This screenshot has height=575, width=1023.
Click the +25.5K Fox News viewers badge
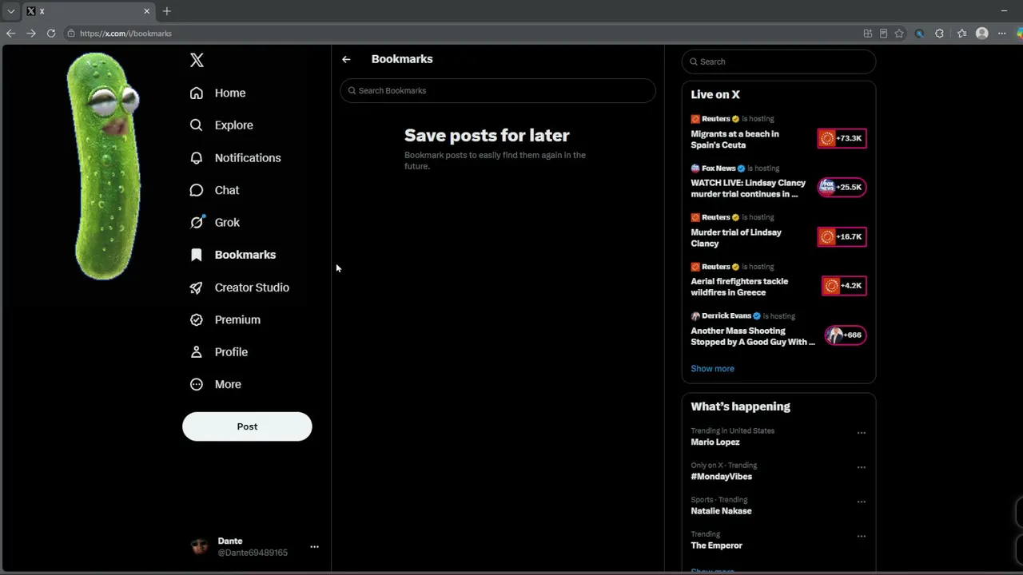[842, 187]
